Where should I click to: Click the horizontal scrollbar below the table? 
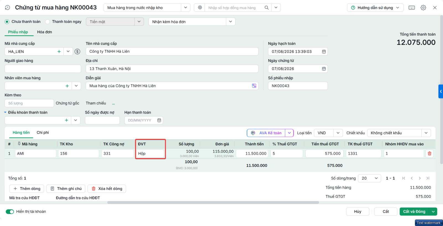pos(213,203)
